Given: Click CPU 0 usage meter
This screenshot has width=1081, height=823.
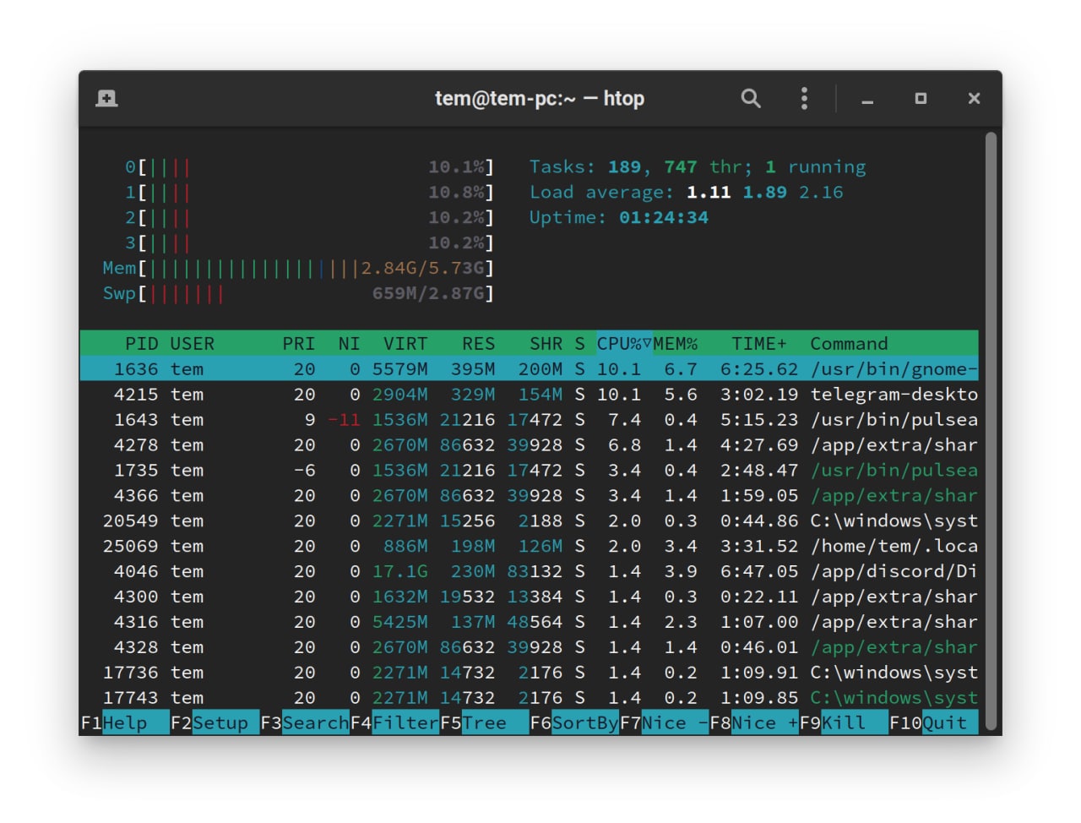Looking at the screenshot, I should pyautogui.click(x=309, y=167).
